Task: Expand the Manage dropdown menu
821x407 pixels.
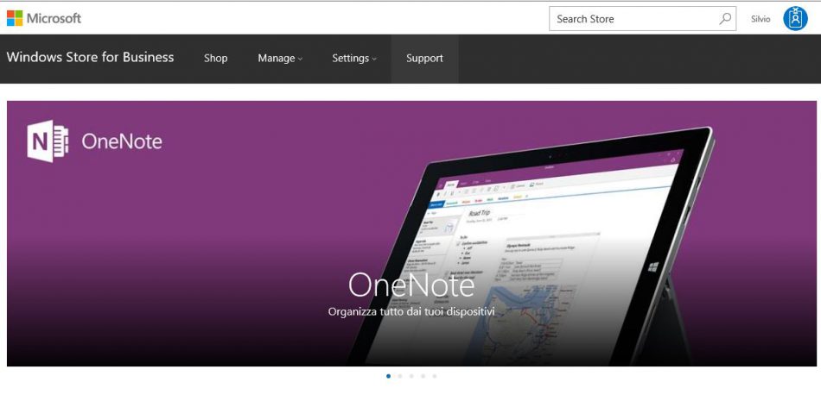Action: click(x=280, y=59)
